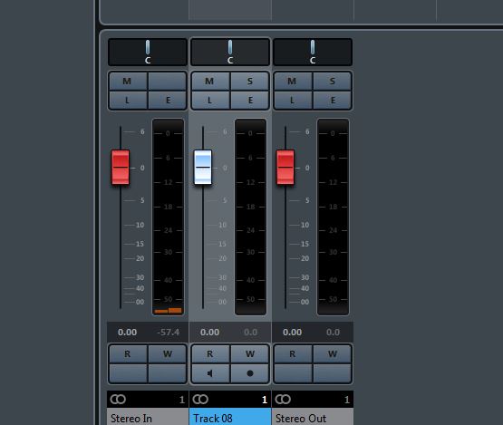Enable monitor speaker icon on Track 08

click(210, 373)
